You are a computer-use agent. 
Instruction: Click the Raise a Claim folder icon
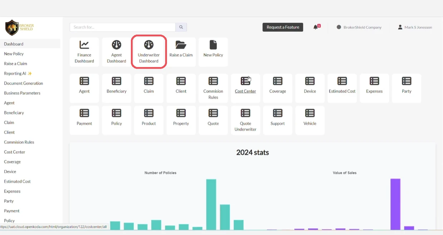pos(181,45)
